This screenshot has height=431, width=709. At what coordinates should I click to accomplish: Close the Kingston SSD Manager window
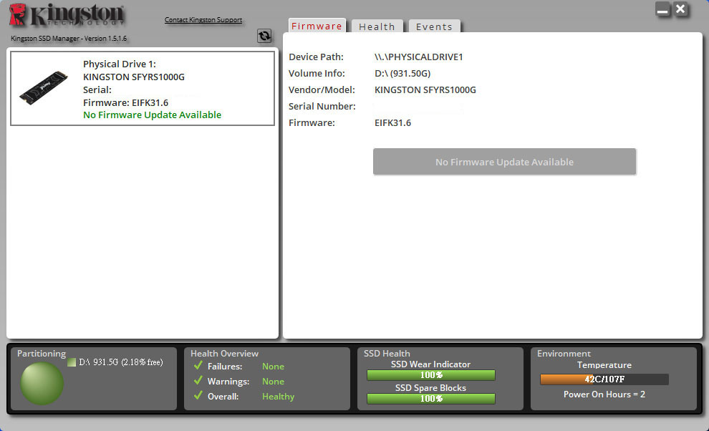pos(680,9)
